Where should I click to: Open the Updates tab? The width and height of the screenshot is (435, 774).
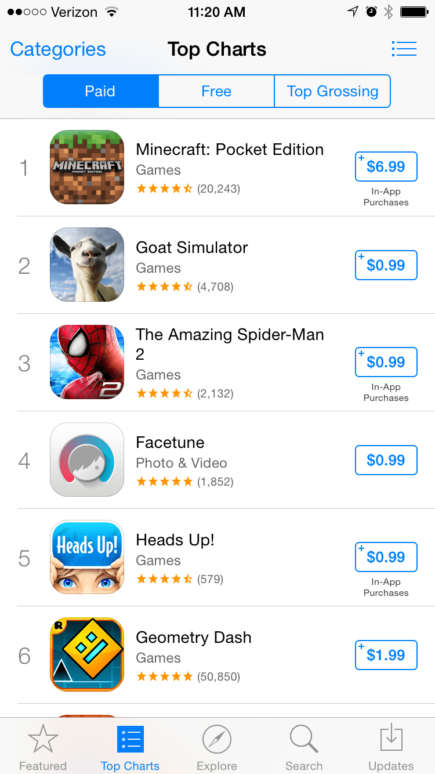pos(391,747)
